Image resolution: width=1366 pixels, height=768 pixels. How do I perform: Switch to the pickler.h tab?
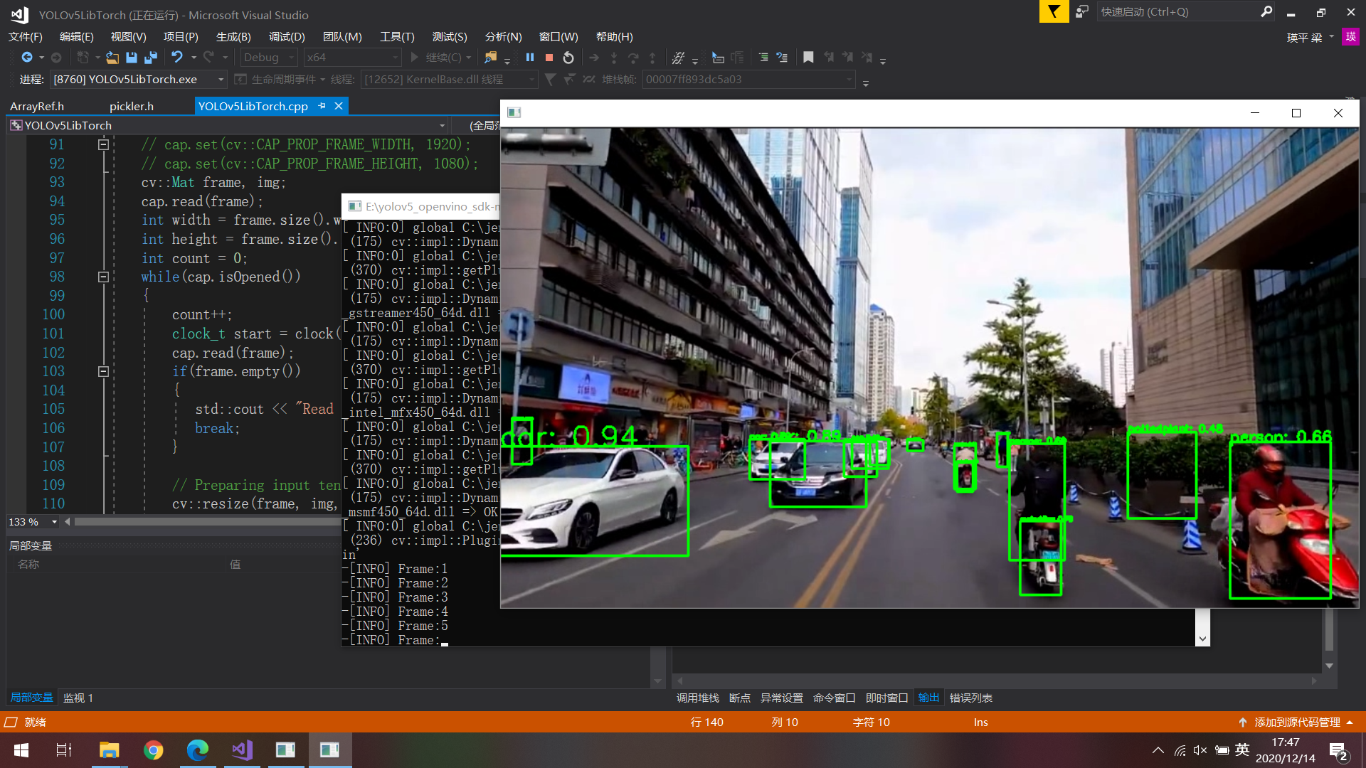point(132,106)
